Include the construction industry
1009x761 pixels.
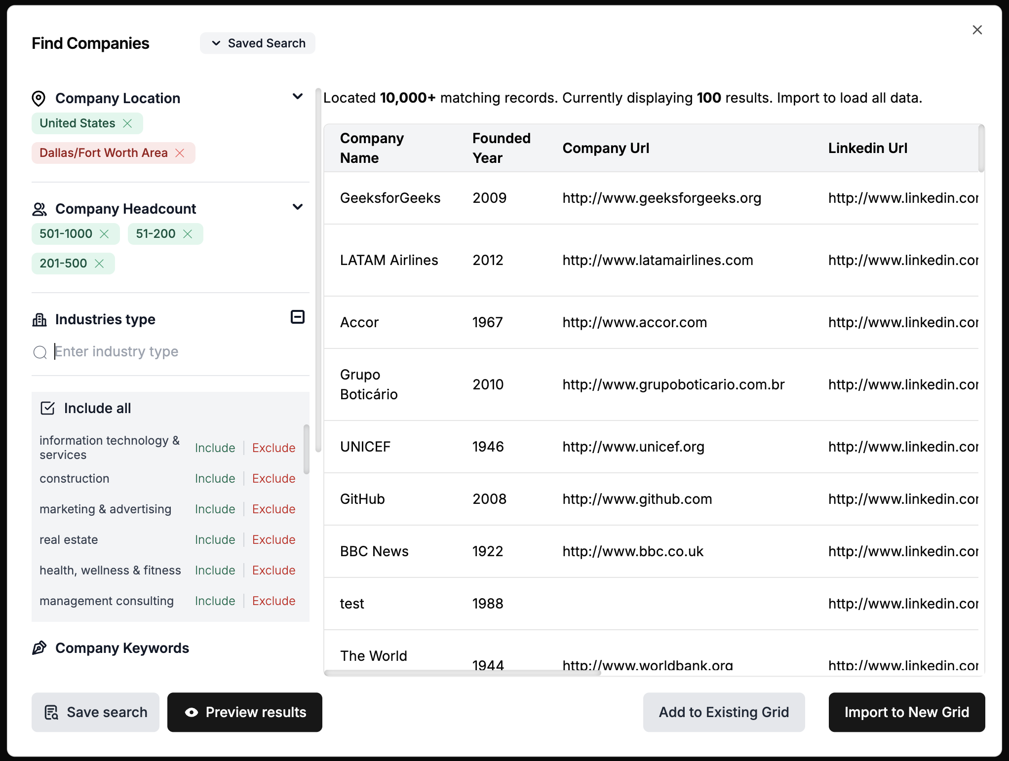(x=215, y=478)
